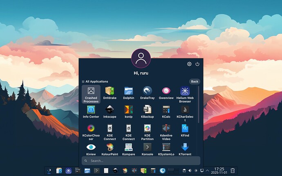This screenshot has width=282, height=176.
Task: Click the clock showing 17:25 in taskbar
Action: pos(219,170)
